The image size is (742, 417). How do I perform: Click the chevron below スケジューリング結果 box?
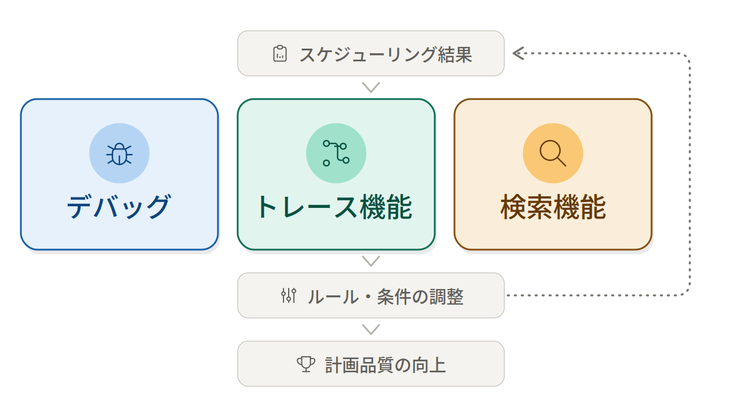[x=371, y=87]
